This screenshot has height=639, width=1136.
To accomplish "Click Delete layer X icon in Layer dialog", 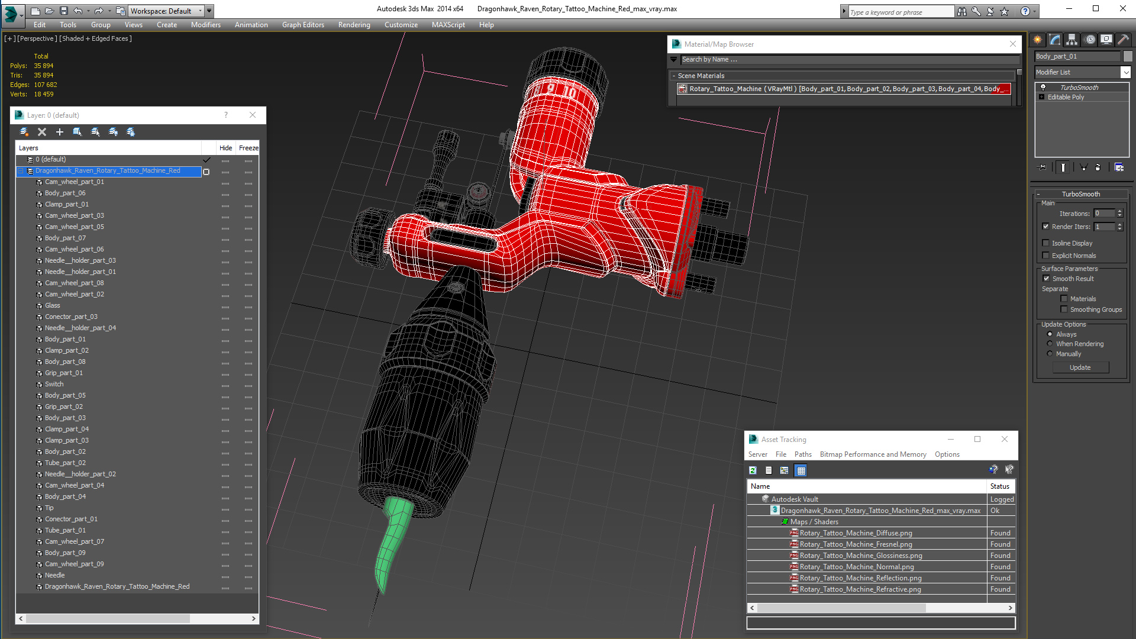I will 41,132.
